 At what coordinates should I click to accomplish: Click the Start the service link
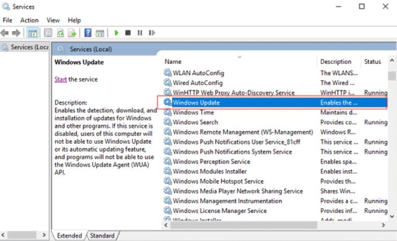click(60, 79)
